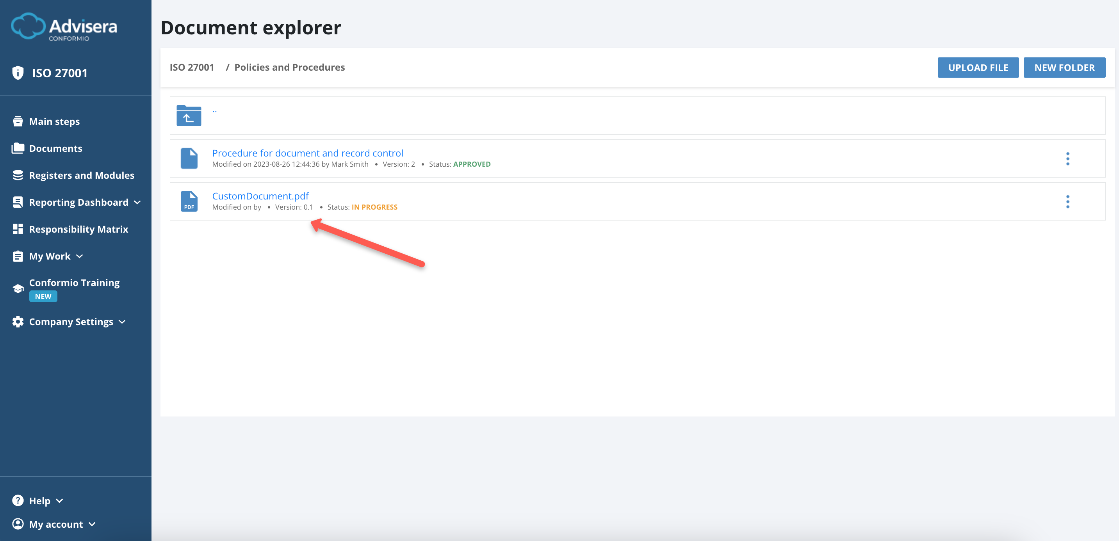Open the Advisera Conformio logo
The height and width of the screenshot is (541, 1119).
click(64, 27)
